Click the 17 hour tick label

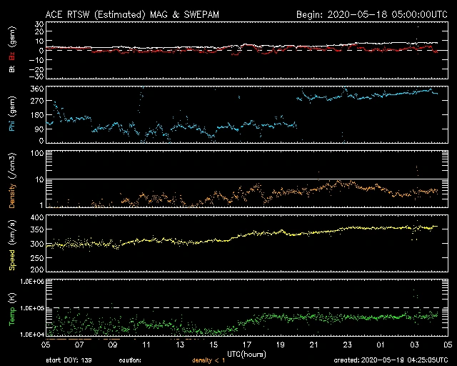[247, 345]
